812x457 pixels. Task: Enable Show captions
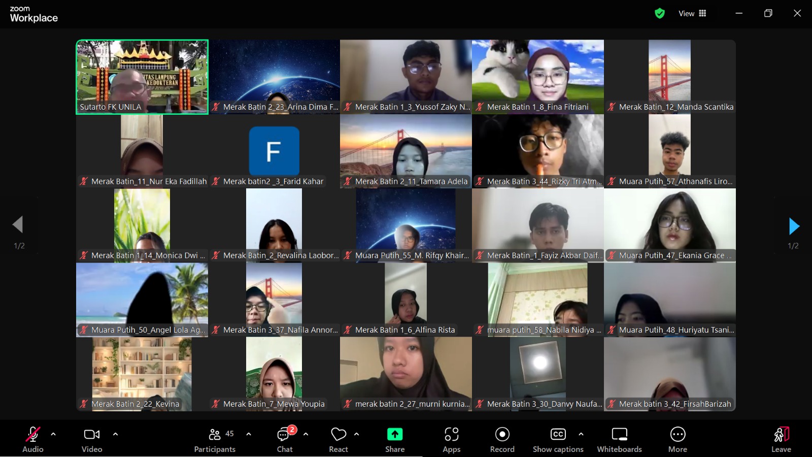point(558,440)
